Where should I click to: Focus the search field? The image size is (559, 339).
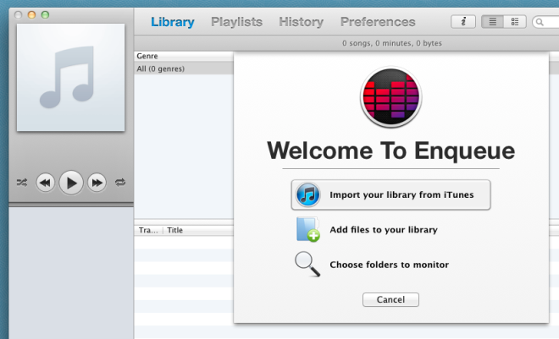tap(545, 22)
